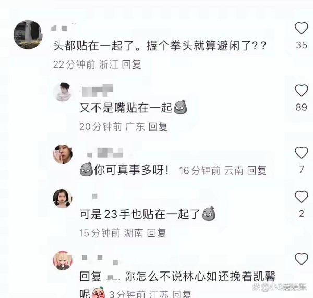Like the reply mentioning 林心如
Screen dimensions: 313x298
(302, 259)
